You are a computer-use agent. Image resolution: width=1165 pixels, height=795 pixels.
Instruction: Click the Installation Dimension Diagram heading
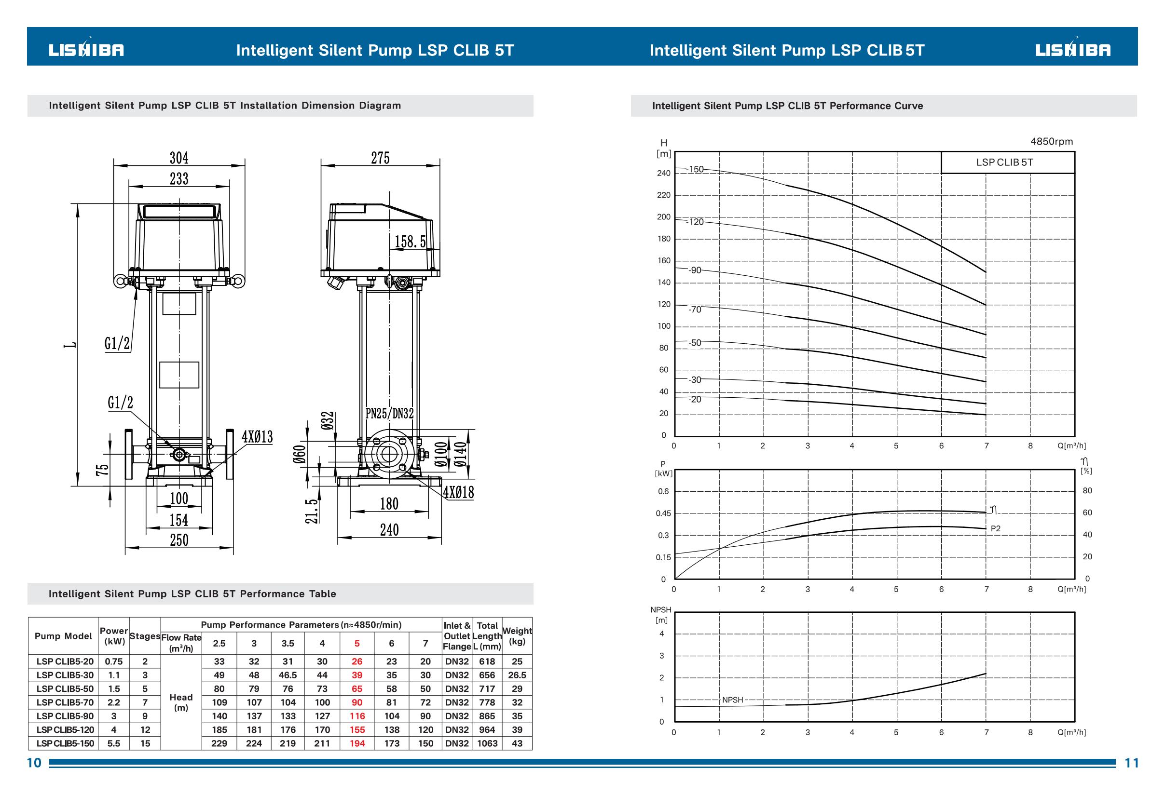(x=225, y=106)
